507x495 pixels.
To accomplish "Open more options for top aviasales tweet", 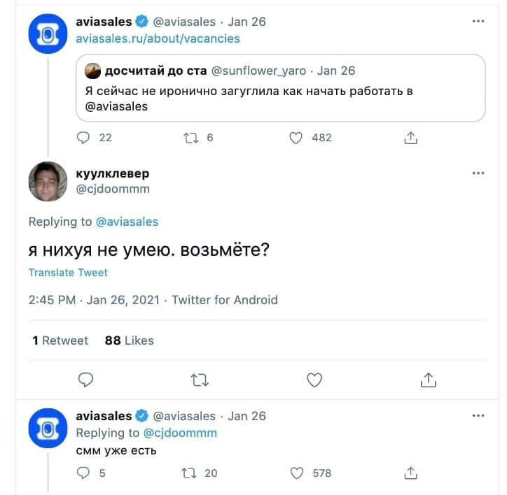I will pyautogui.click(x=478, y=22).
